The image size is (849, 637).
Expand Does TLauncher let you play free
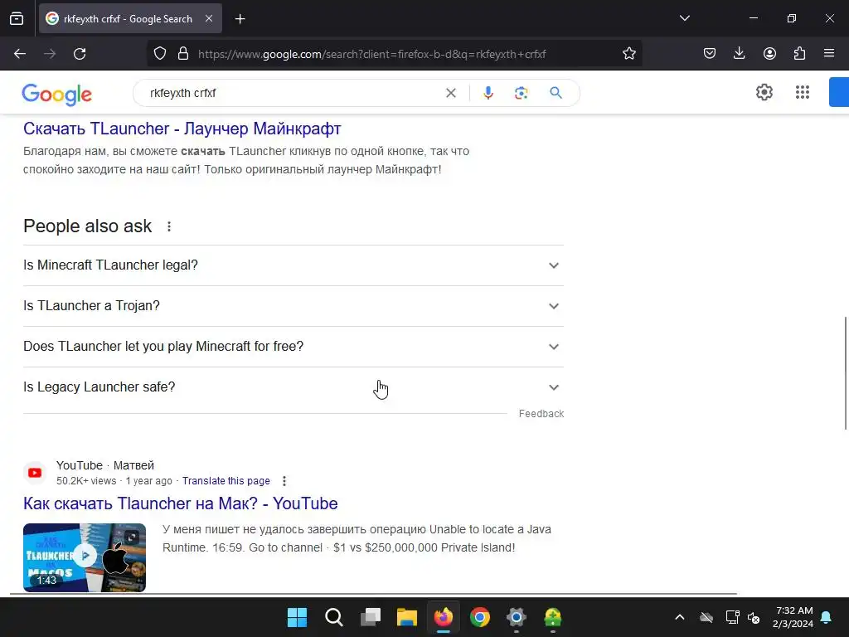click(294, 347)
